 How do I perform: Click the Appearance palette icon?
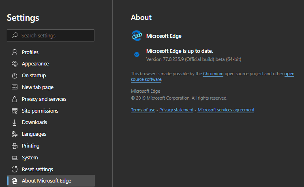coord(15,64)
